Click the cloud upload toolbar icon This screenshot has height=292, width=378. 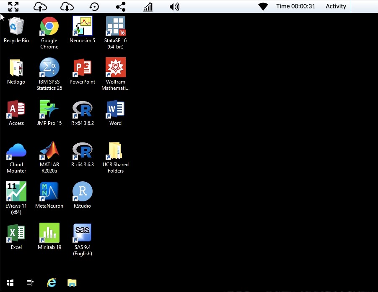point(40,7)
